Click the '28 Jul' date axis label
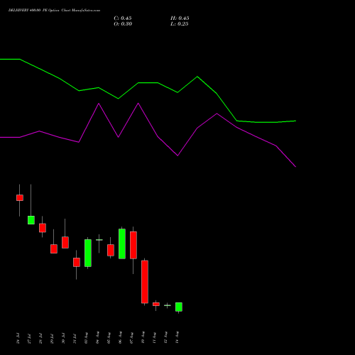 coord(41,338)
